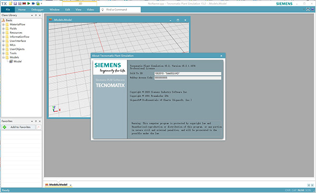Viewport: 316px width, 193px height.
Task: Click the round green-blue icon in quick access toolbar
Action: (x=38, y=4)
